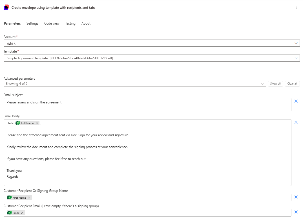Remove the First Name dynamic token

point(29,198)
